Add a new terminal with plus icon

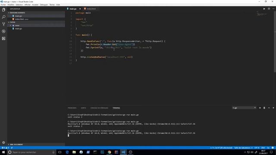[260, 108]
